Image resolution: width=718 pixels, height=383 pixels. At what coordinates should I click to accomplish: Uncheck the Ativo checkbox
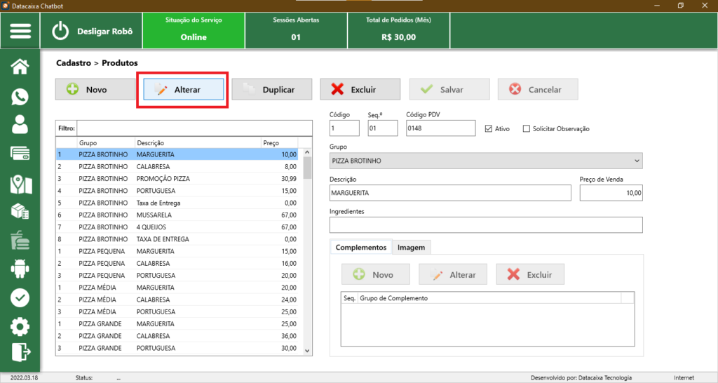tap(489, 129)
